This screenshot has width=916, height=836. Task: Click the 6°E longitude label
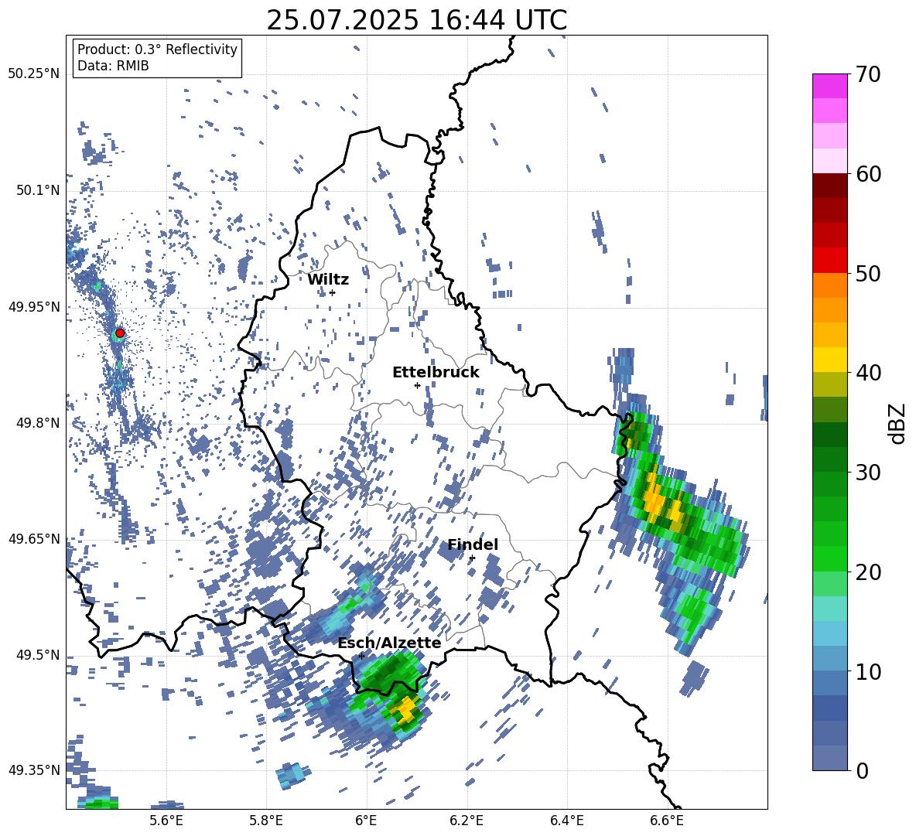pos(366,821)
